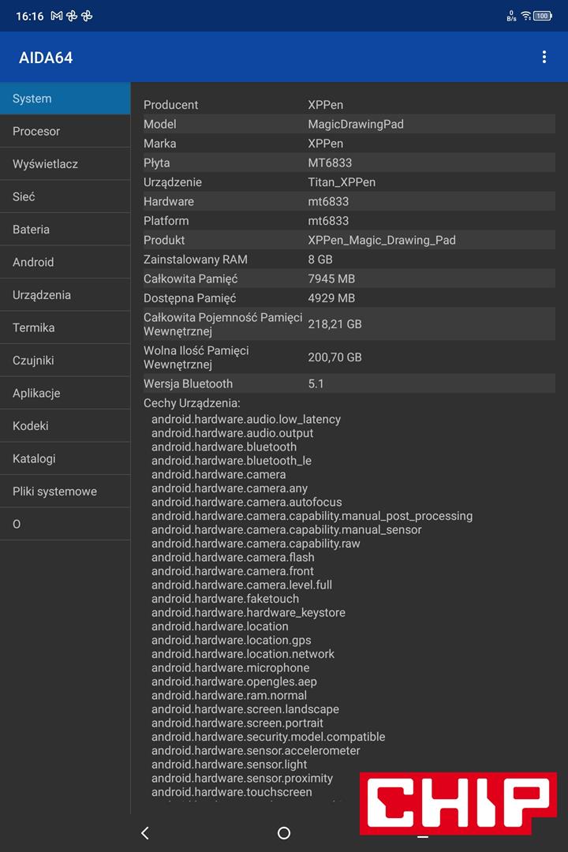The width and height of the screenshot is (568, 852).
Task: Open the Procesor section
Action: [x=65, y=131]
